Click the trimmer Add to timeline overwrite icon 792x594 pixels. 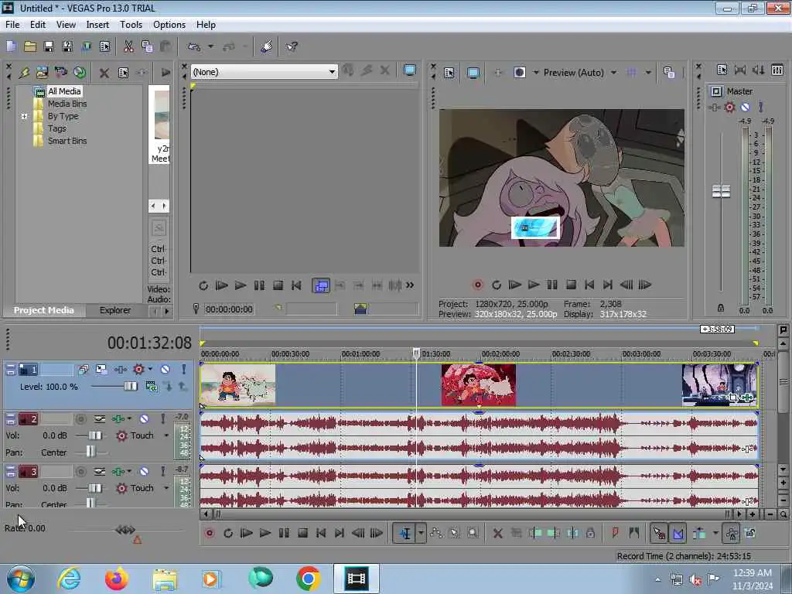pos(321,286)
